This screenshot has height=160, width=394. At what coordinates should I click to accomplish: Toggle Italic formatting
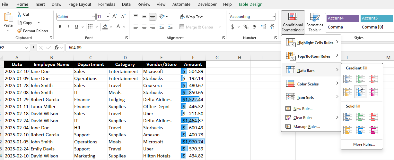click(x=68, y=27)
